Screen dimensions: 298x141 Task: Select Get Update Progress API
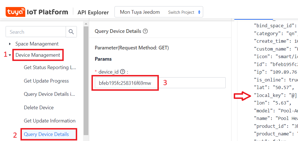pyautogui.click(x=46, y=81)
